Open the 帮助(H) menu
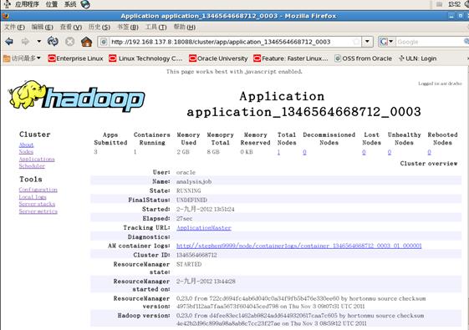Viewport: 469px width, 330px height. (x=184, y=28)
